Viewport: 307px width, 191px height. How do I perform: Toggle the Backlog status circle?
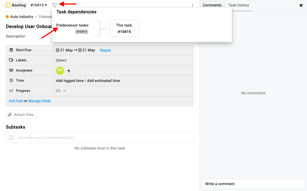click(x=8, y=5)
